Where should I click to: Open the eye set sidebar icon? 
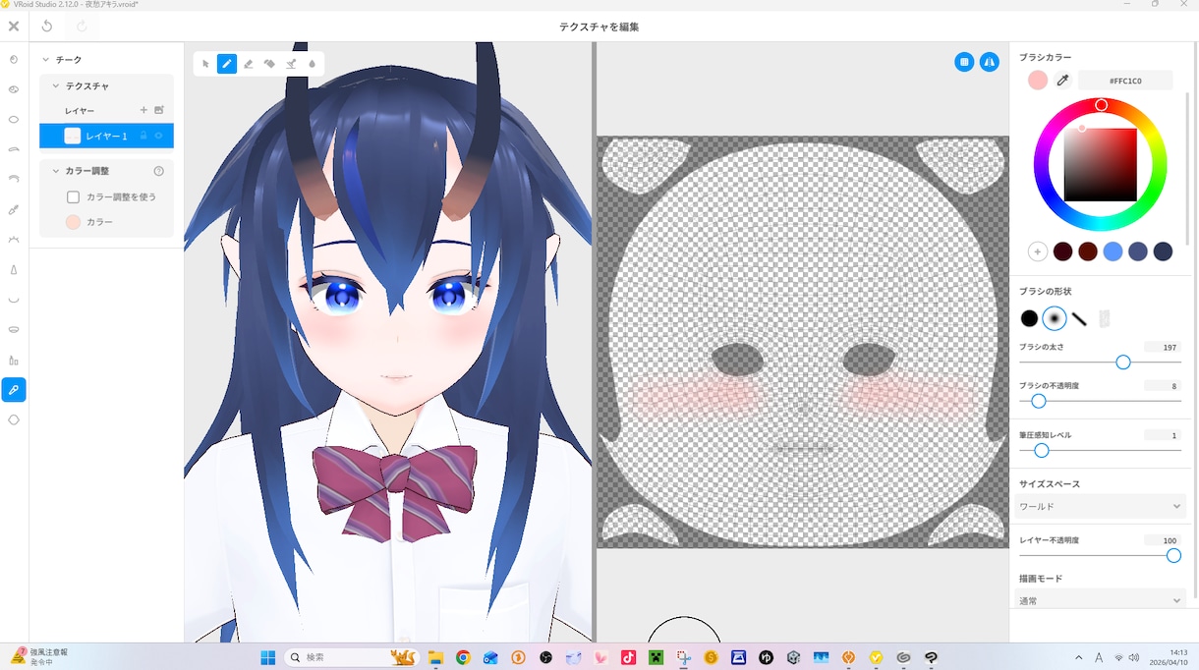pos(14,89)
